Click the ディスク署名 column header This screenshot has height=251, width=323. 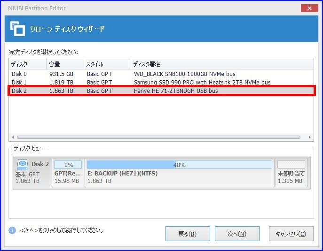pos(222,64)
